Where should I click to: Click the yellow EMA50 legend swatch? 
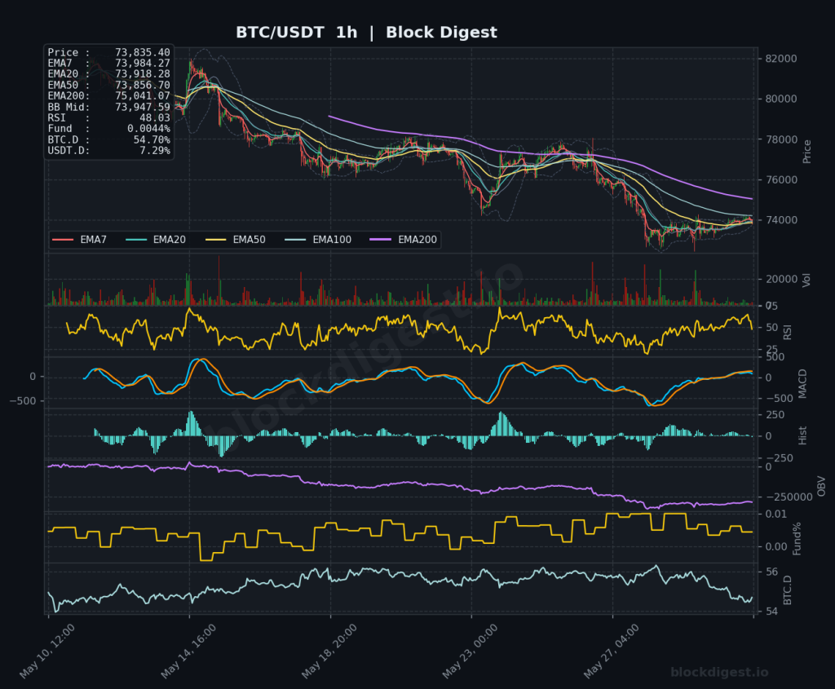pyautogui.click(x=215, y=241)
